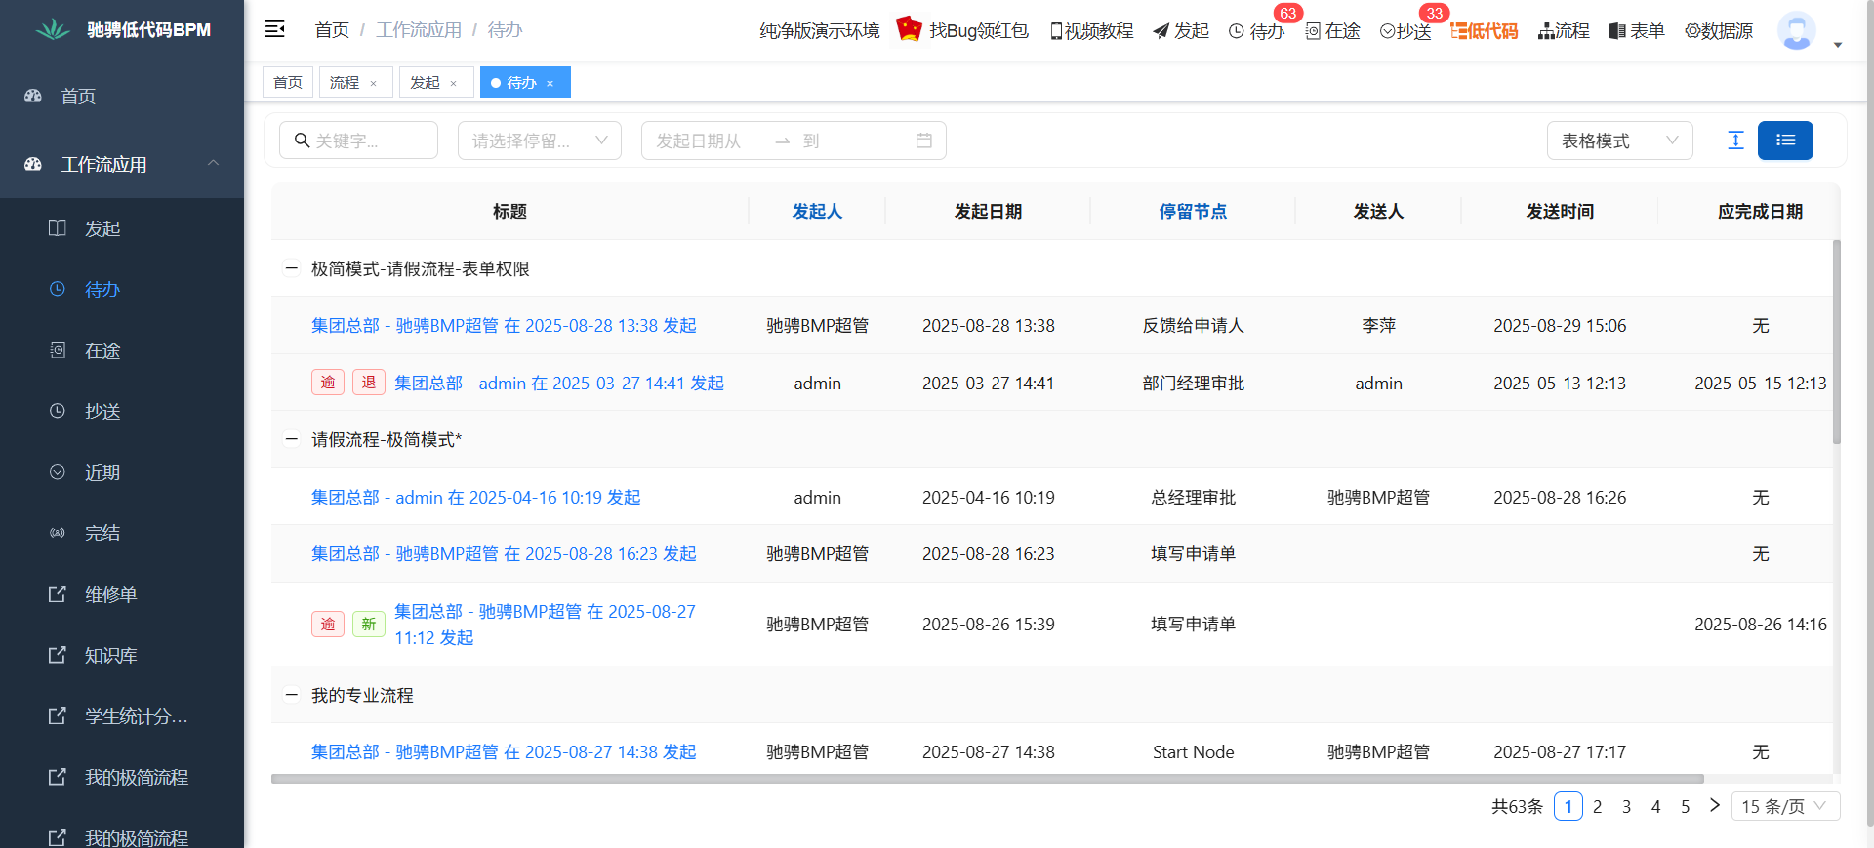1874x848 pixels.
Task: Focus the 关键字 search field
Action: point(358,141)
